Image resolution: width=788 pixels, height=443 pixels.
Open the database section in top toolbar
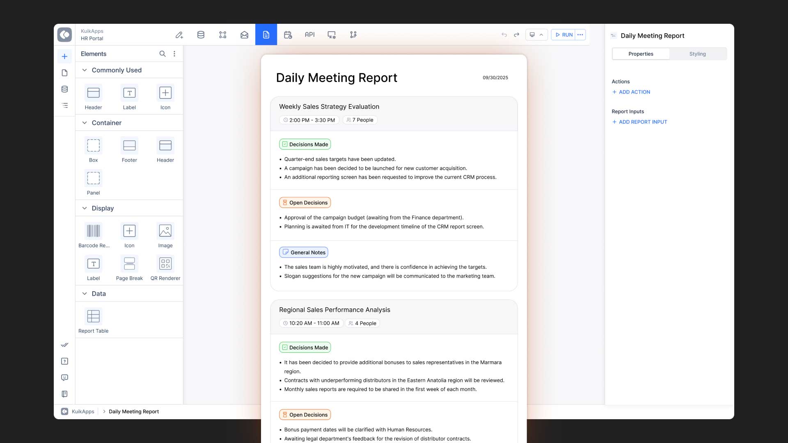pyautogui.click(x=201, y=35)
